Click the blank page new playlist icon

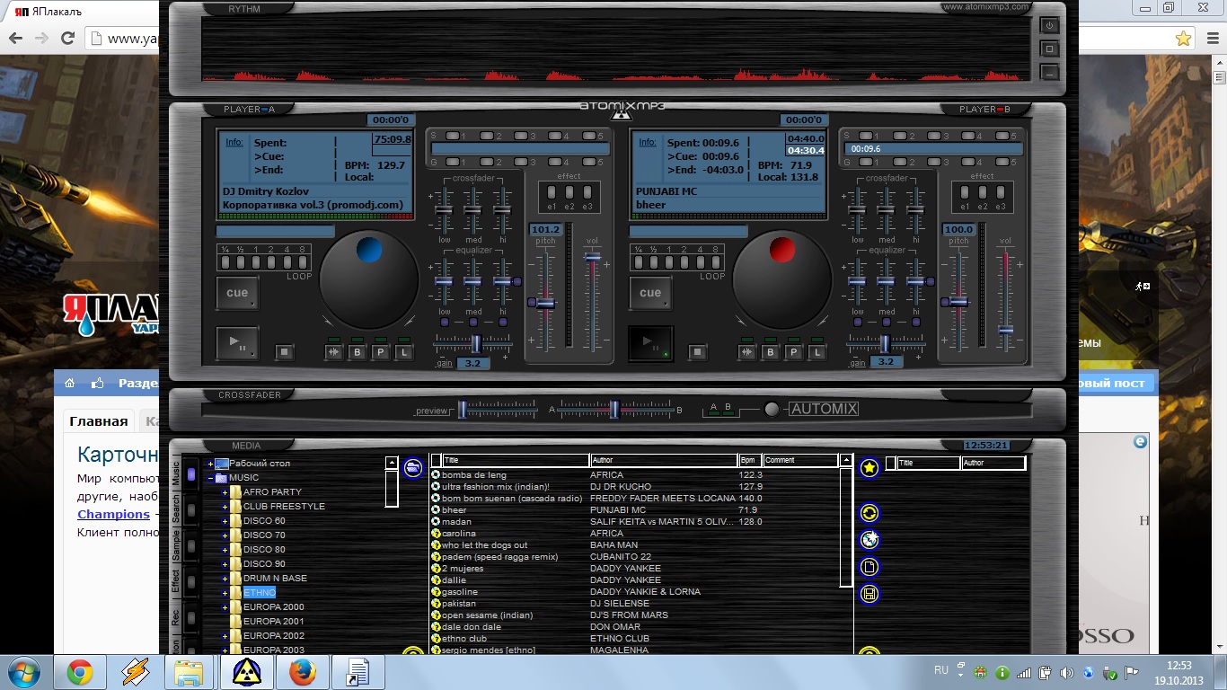coord(869,567)
